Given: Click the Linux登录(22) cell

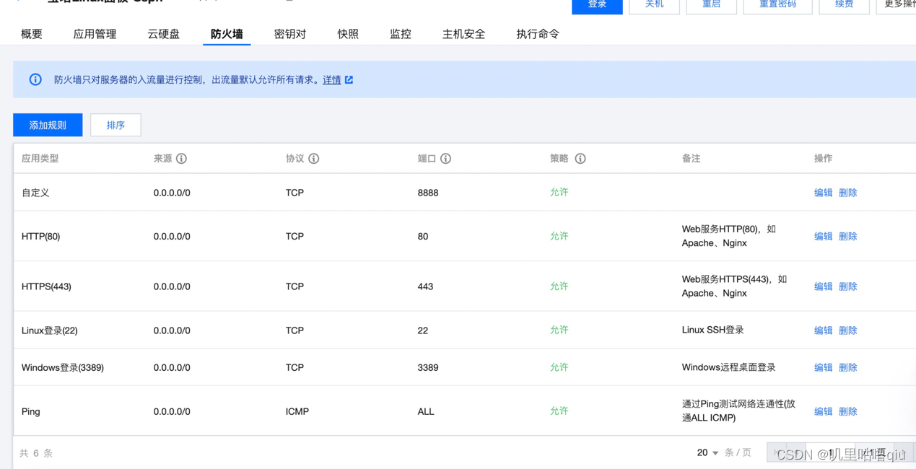Looking at the screenshot, I should coord(49,330).
